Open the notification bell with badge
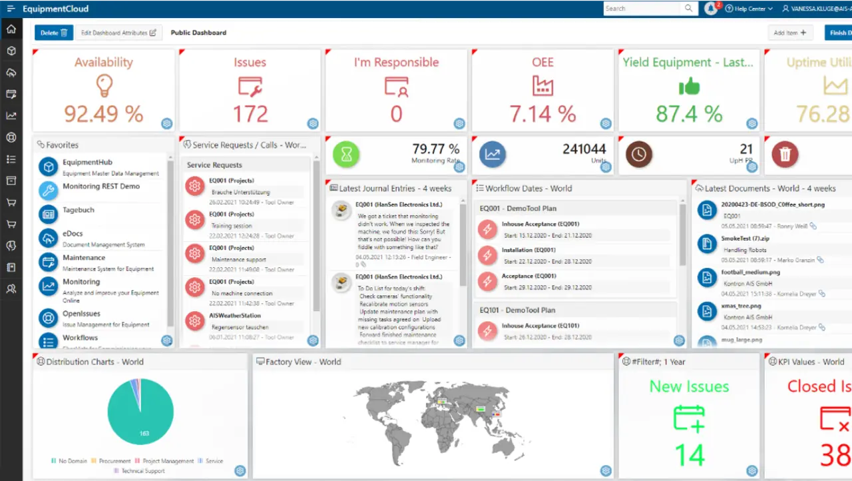852x481 pixels. (711, 9)
